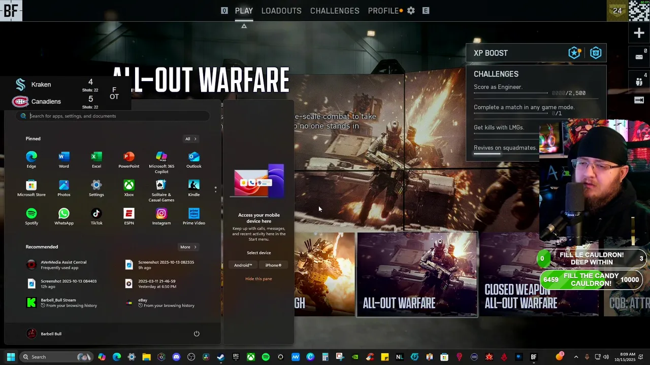Expand More recommended items
Screen dimensions: 650x365
click(x=188, y=247)
